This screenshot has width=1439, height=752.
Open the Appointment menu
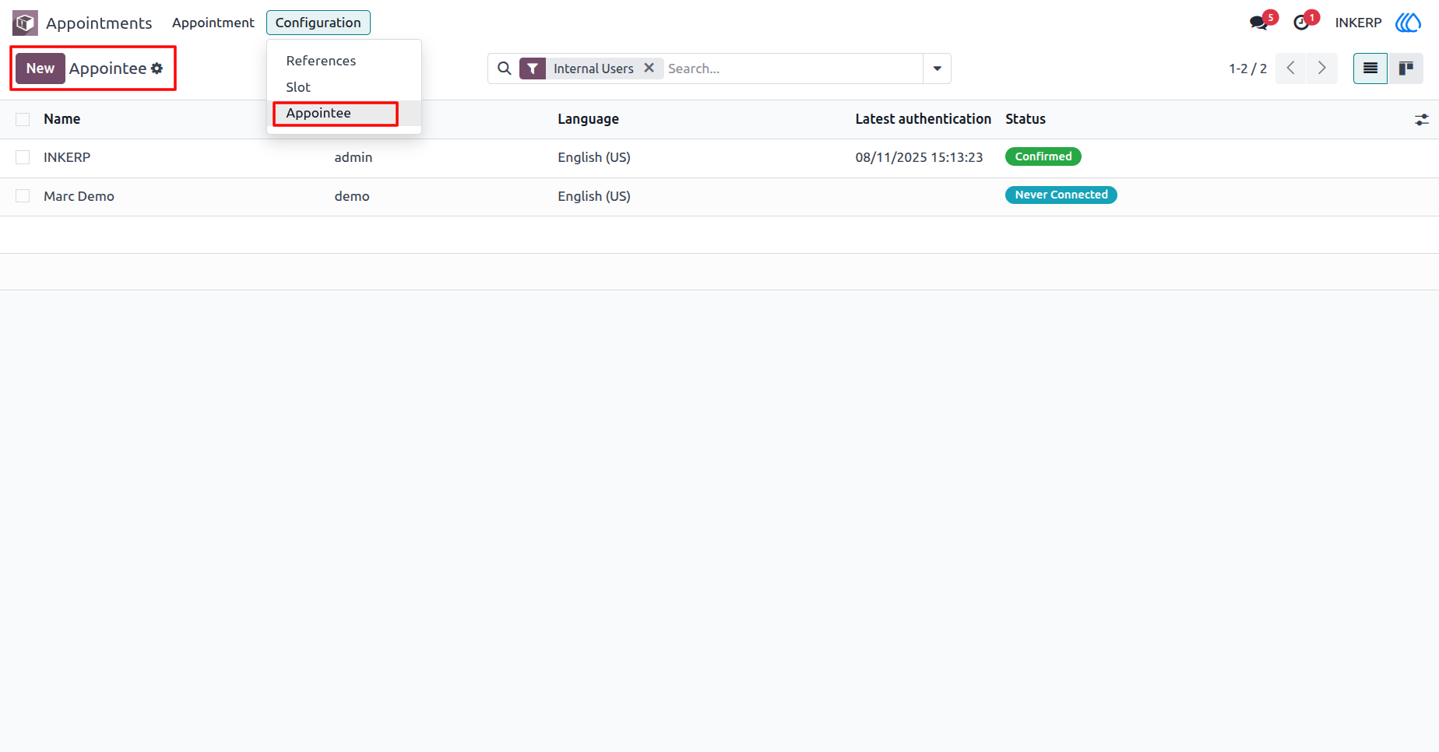pyautogui.click(x=213, y=23)
